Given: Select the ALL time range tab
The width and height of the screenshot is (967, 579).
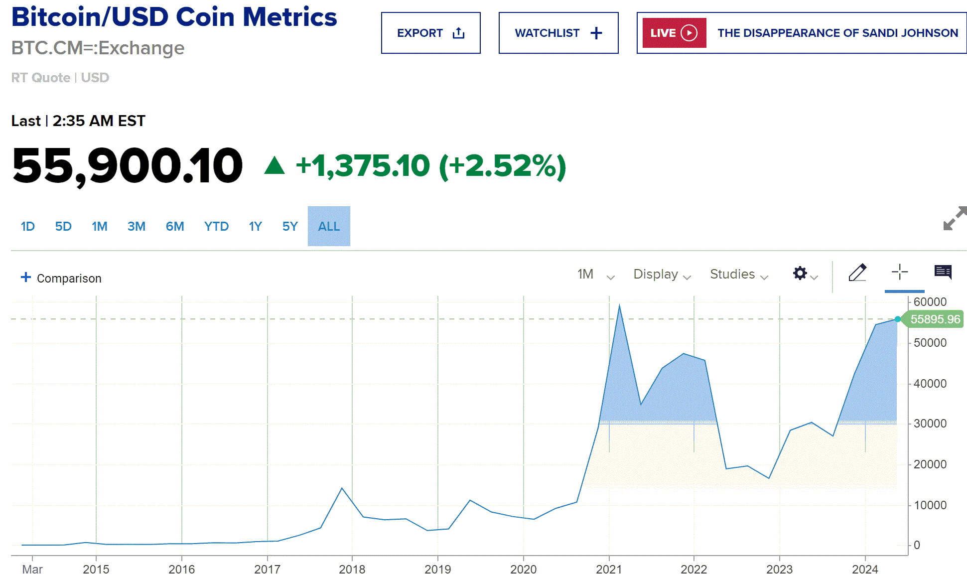Looking at the screenshot, I should (x=329, y=227).
